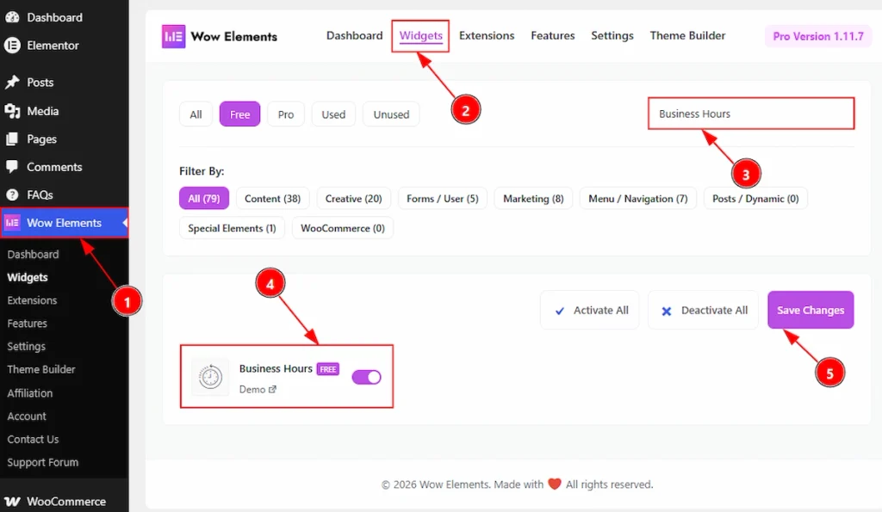The width and height of the screenshot is (882, 512).
Task: Click the Wow Elements sidebar menu icon
Action: click(x=12, y=223)
